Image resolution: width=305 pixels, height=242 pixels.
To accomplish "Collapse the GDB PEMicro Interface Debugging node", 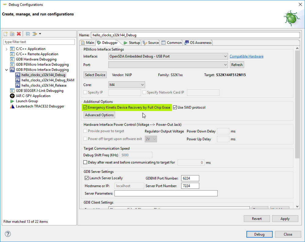I will (6, 70).
